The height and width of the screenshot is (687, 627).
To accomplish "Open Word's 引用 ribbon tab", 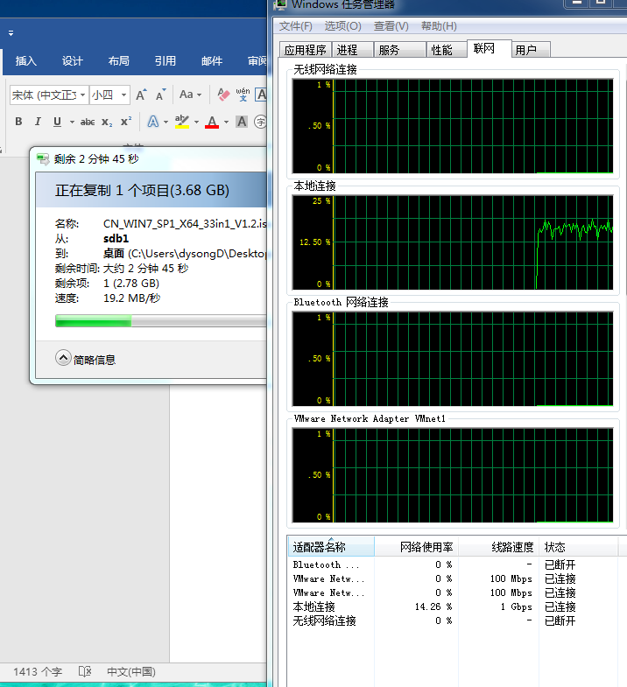I will (x=166, y=61).
